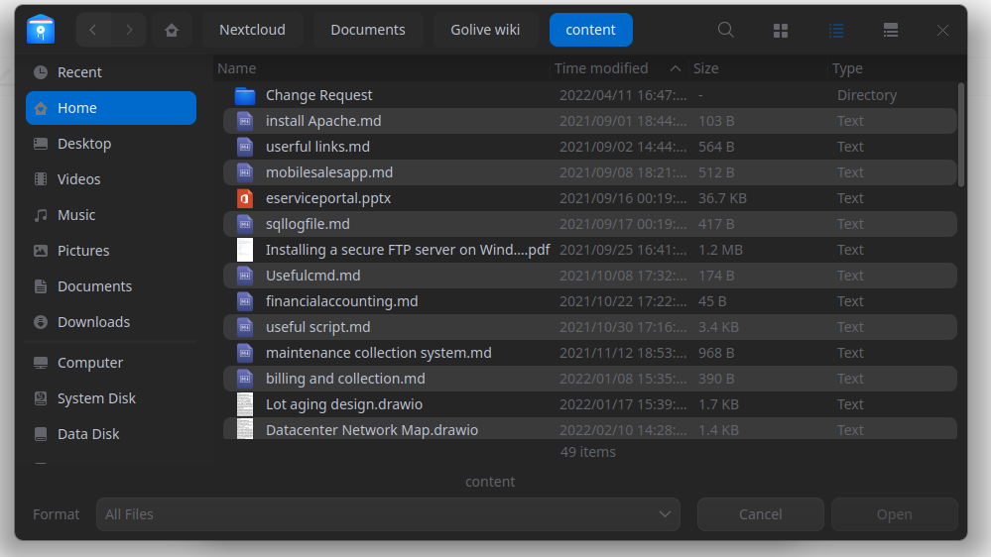991x557 pixels.
Task: Click the Cancel button
Action: 760,514
